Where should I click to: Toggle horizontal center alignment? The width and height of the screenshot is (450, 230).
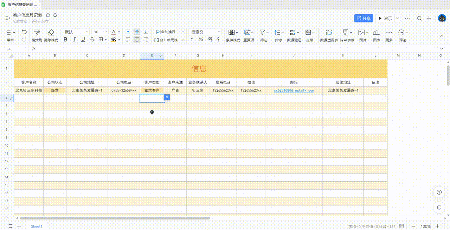(x=137, y=40)
